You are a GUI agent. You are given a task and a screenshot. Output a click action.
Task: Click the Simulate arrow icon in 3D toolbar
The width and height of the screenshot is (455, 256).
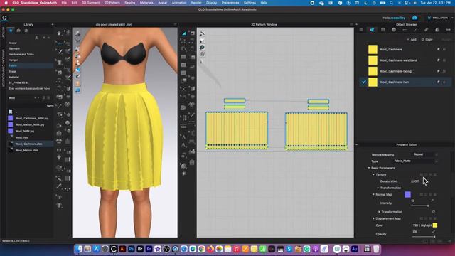pyautogui.click(x=59, y=33)
